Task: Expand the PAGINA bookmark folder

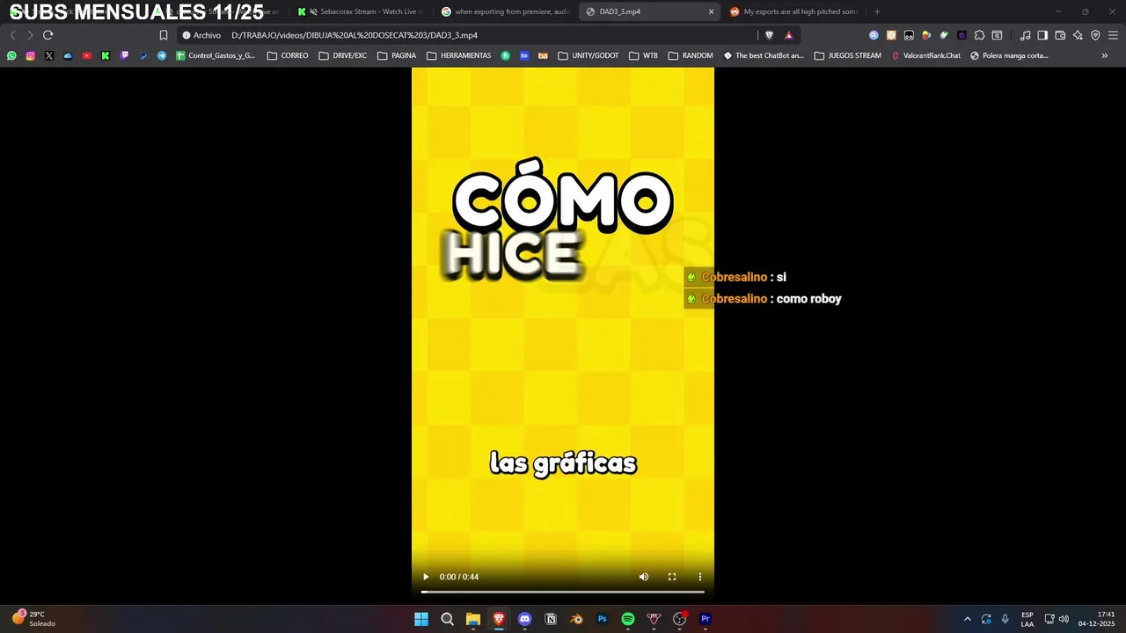Action: (x=397, y=55)
